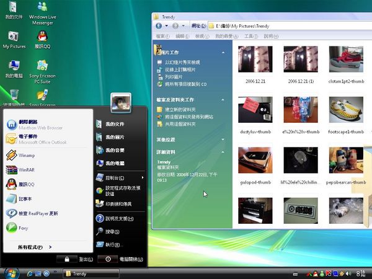
Task: Open the 編輯 menu in Explorer
Action: (182, 37)
